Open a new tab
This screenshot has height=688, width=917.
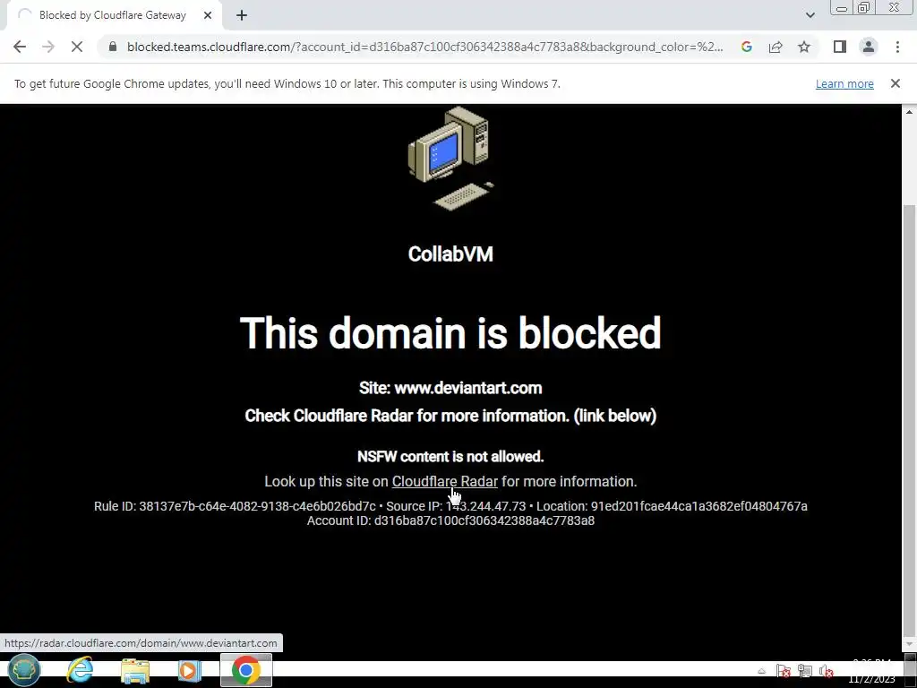242,15
